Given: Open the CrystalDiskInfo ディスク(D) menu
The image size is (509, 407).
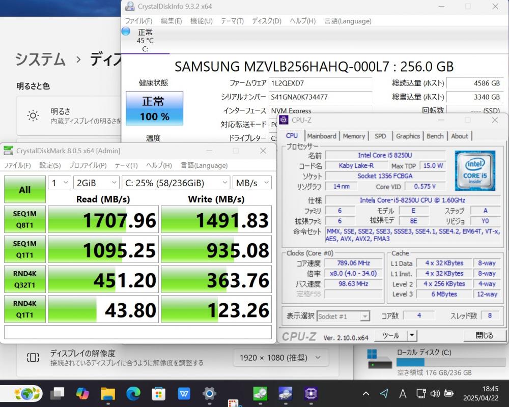Looking at the screenshot, I should click(x=267, y=21).
